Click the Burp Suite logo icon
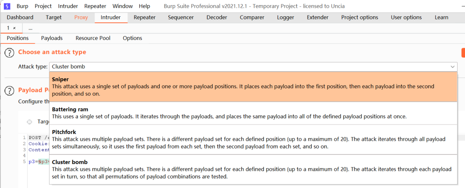The width and height of the screenshot is (465, 188). [7, 6]
